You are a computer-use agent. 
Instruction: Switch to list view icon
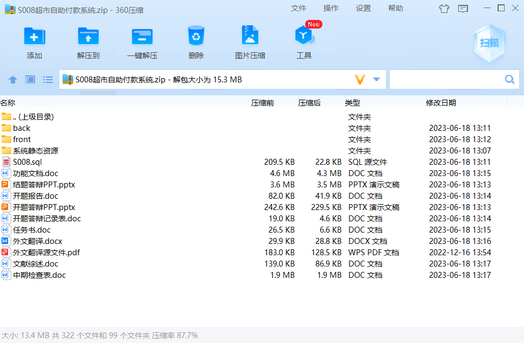click(x=47, y=79)
